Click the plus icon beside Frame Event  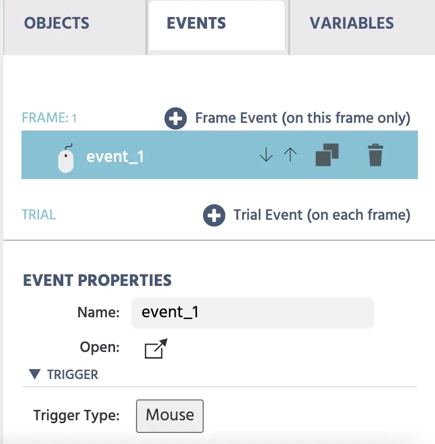pos(176,119)
